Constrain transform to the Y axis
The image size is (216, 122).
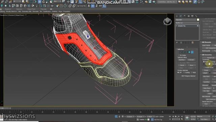[x=92, y=6]
